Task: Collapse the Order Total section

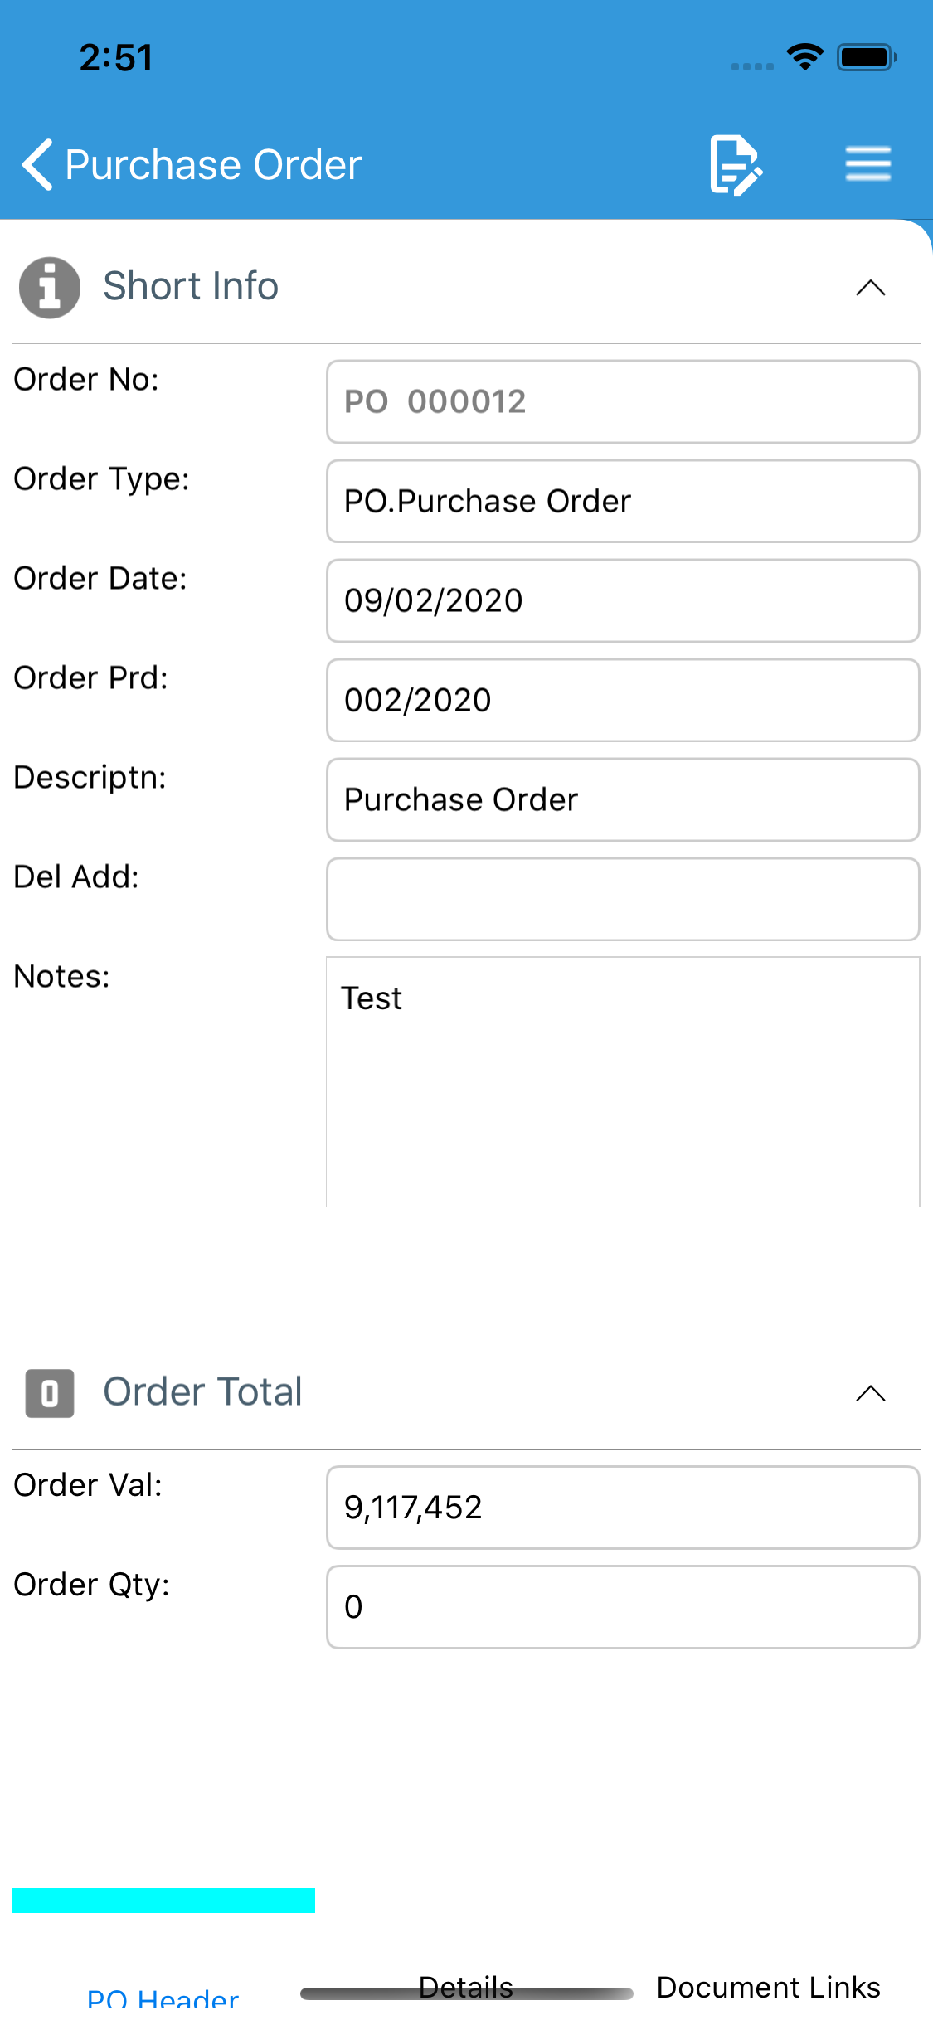Action: tap(871, 1393)
